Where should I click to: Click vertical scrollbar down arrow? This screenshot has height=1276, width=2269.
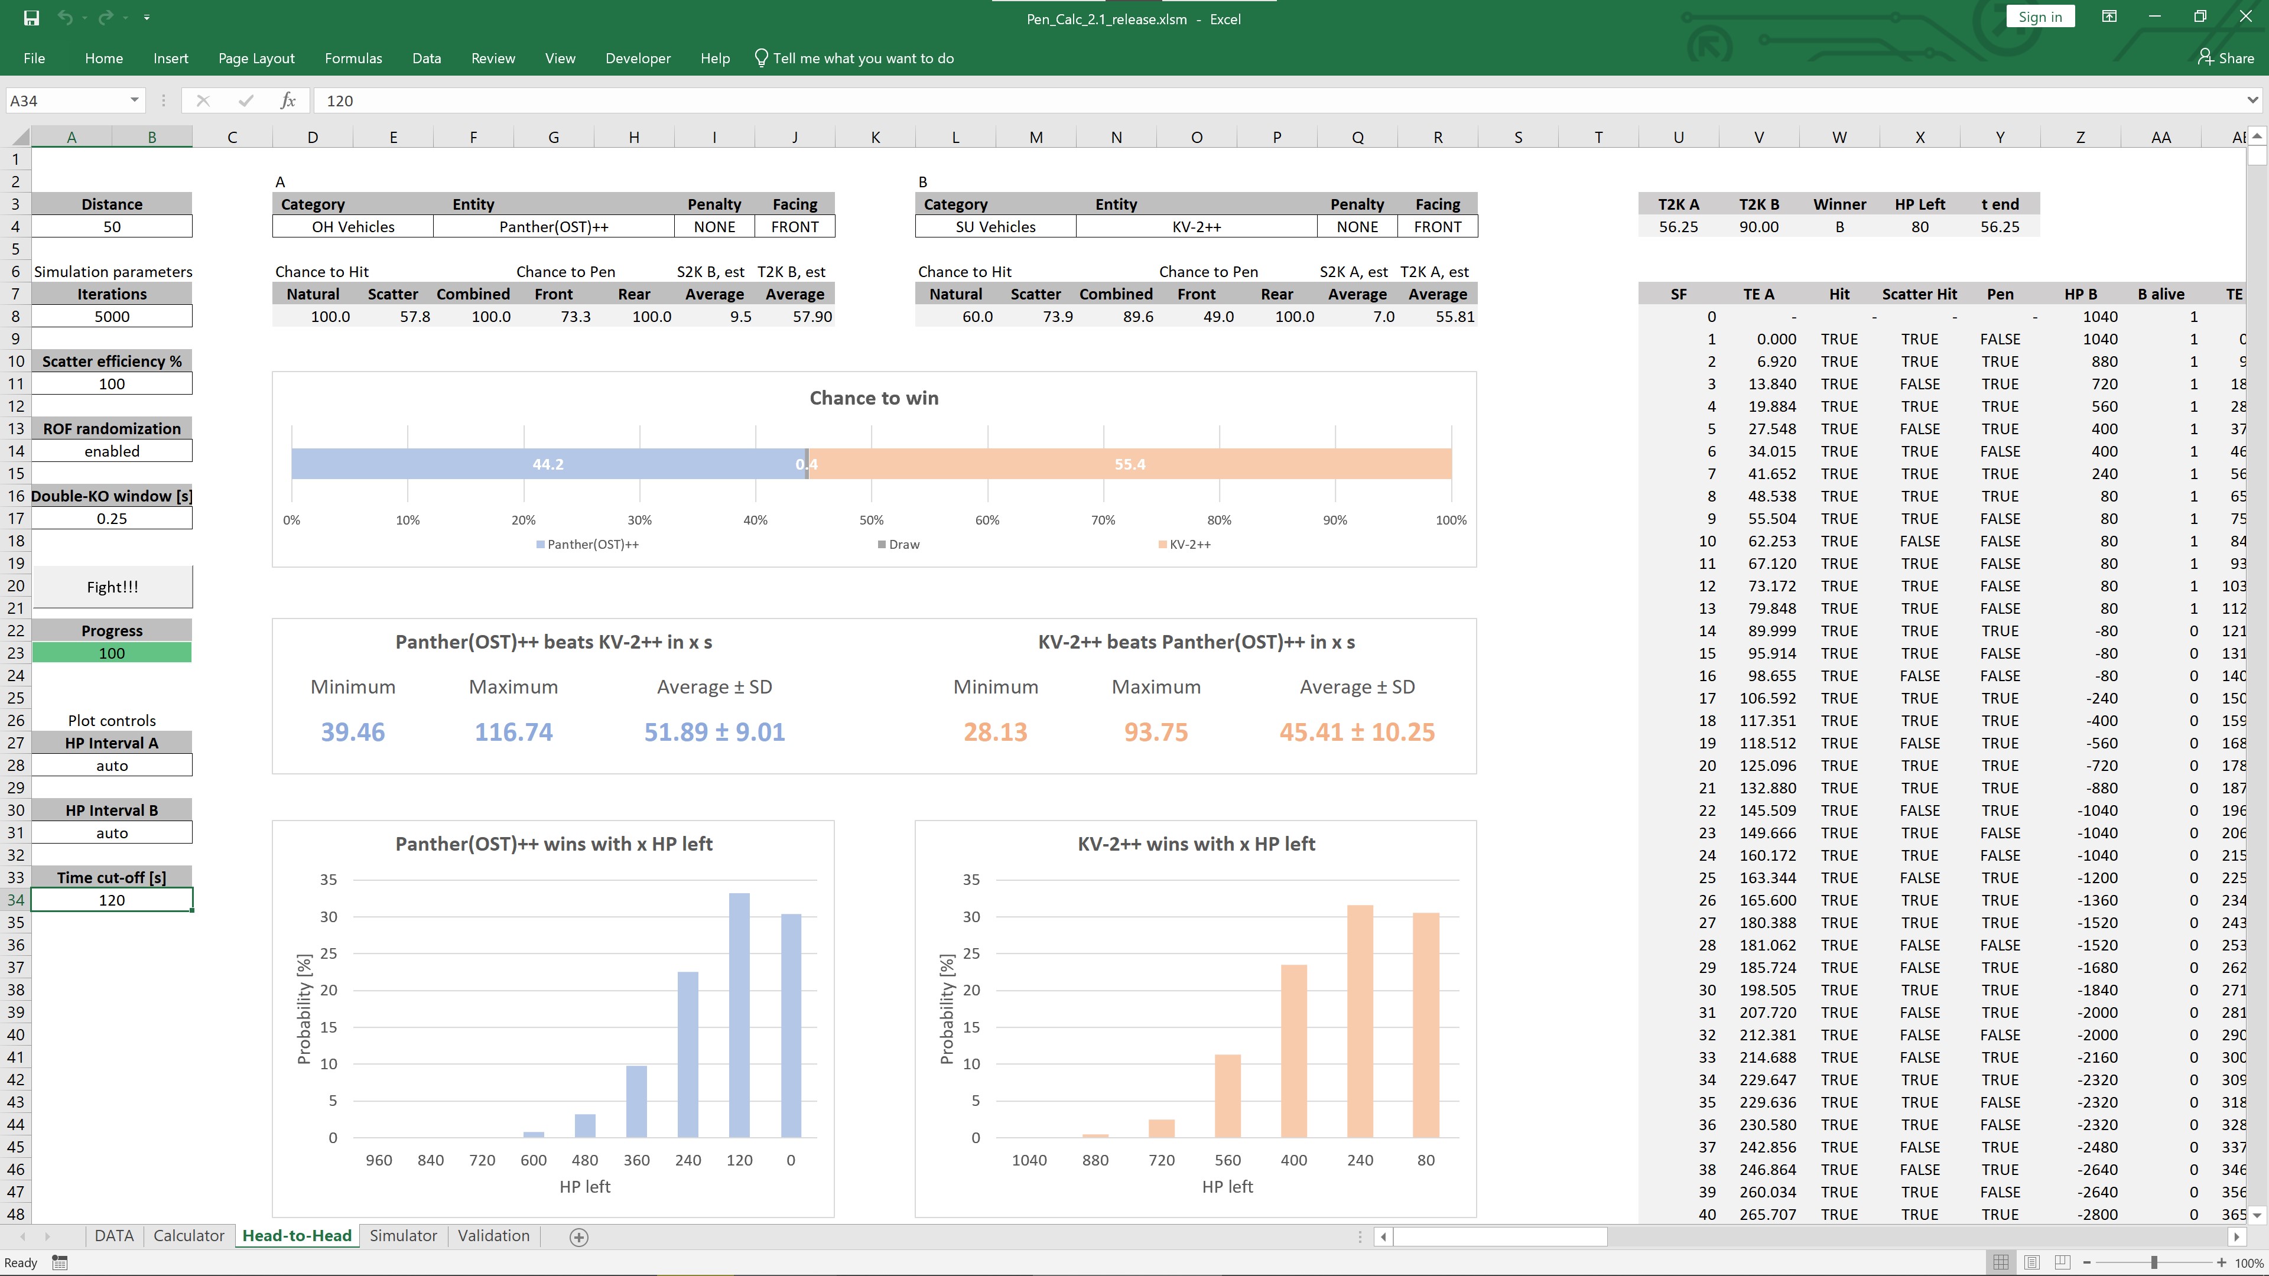pos(2257,1215)
